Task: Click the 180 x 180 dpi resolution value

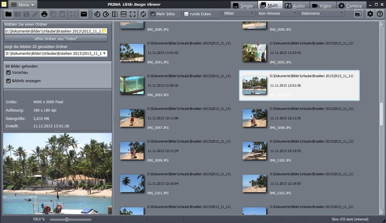Action: 45,110
